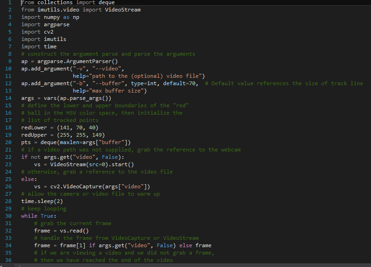Place cursor on import cv2 line
The height and width of the screenshot is (267, 371).
click(x=37, y=32)
